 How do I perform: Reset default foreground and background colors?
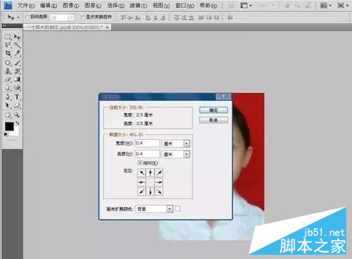click(6, 135)
